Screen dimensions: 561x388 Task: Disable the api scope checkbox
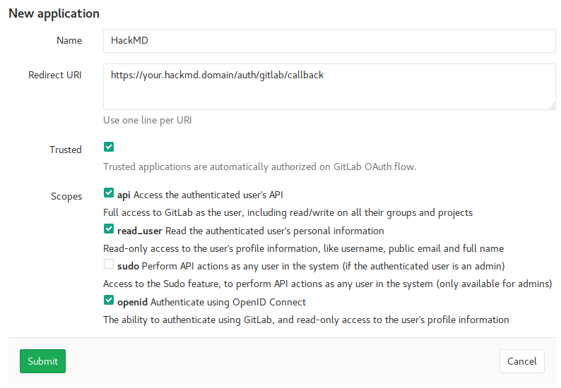[x=109, y=193]
